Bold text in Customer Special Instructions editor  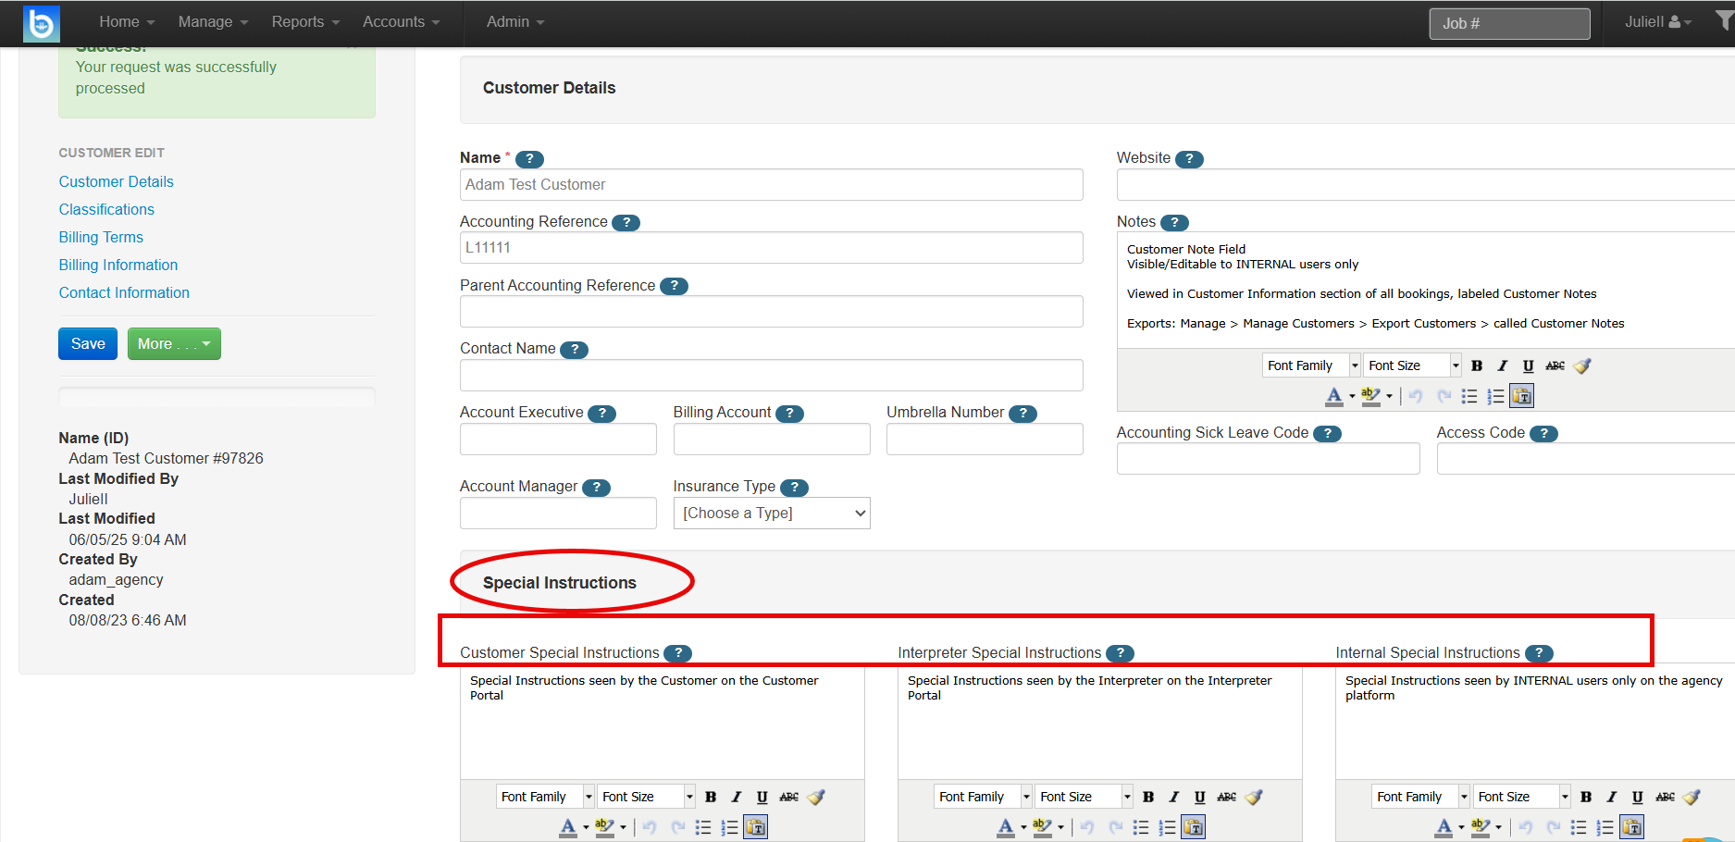(711, 797)
